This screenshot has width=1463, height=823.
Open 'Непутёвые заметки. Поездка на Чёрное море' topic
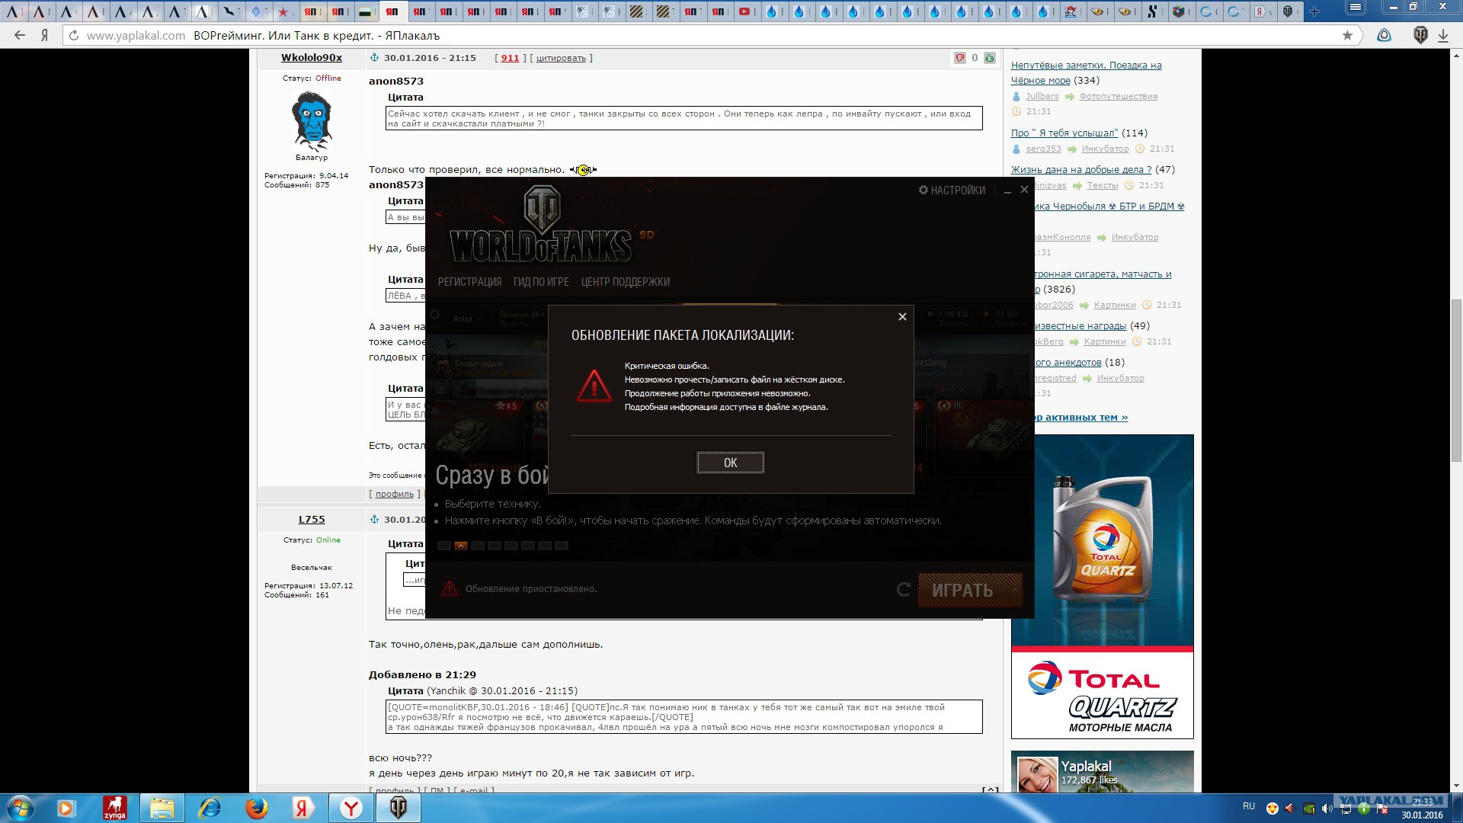click(x=1087, y=73)
